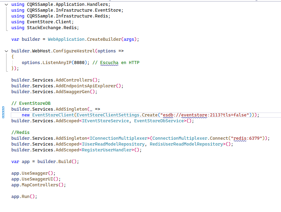Click 'UseSwaggerUI' method call

coord(37,179)
